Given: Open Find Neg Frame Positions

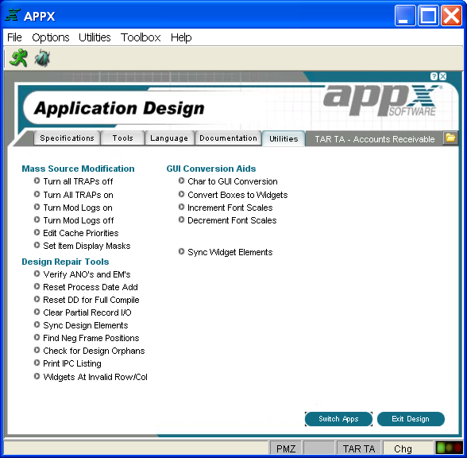Looking at the screenshot, I should pos(91,338).
